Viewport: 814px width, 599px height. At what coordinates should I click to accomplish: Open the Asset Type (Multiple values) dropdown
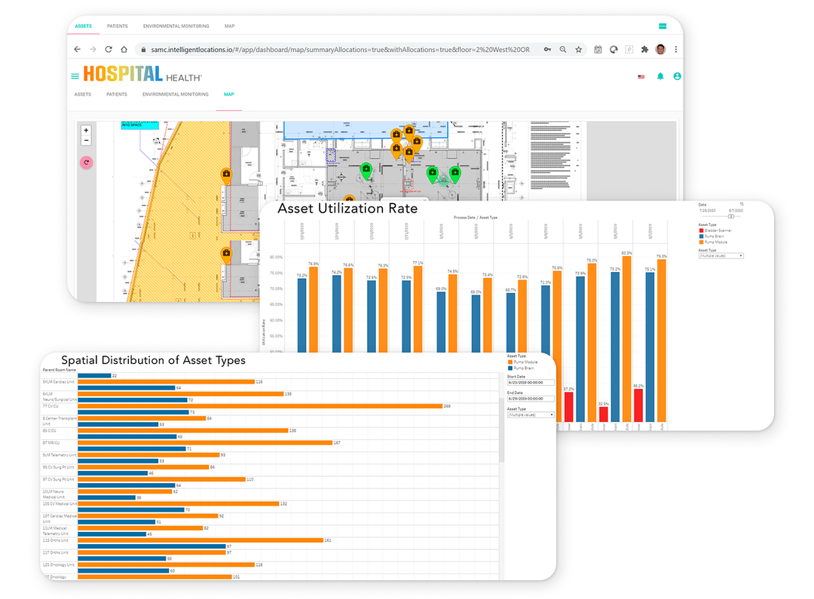click(720, 255)
